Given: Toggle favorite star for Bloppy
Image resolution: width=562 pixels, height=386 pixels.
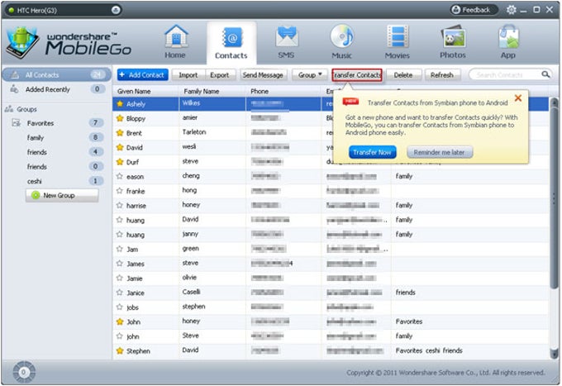Looking at the screenshot, I should (x=120, y=118).
